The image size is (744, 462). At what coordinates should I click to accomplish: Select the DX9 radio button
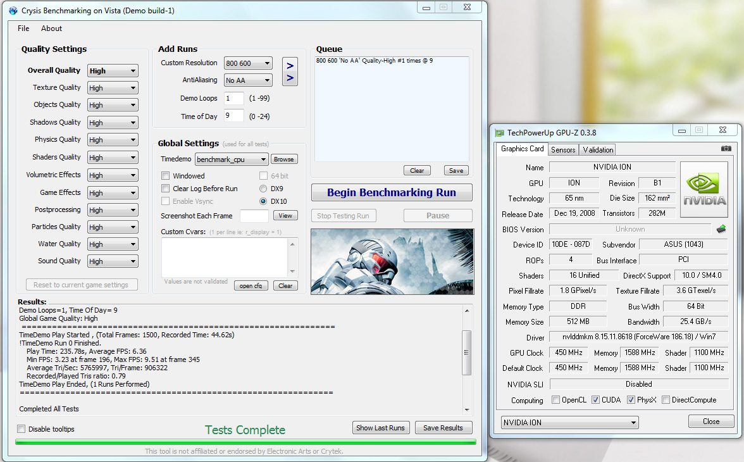263,189
